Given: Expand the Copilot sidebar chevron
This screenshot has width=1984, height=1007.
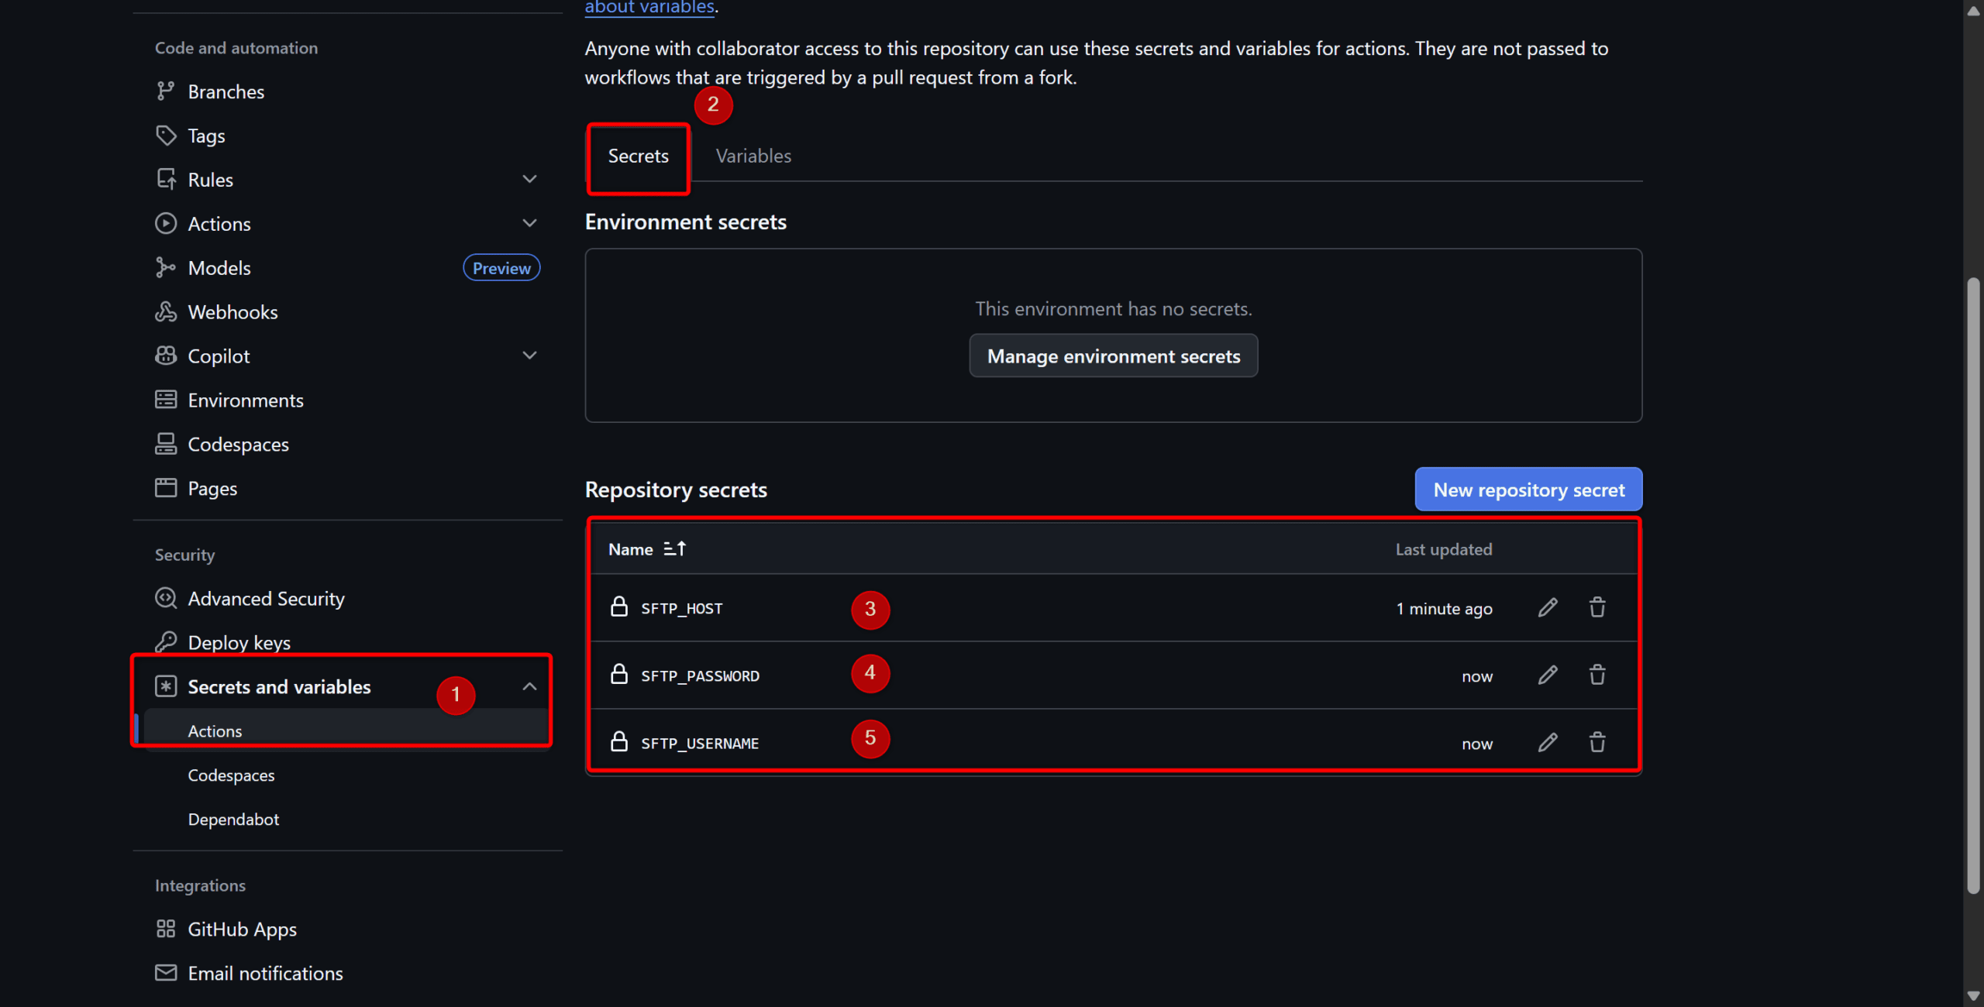Looking at the screenshot, I should (x=529, y=356).
